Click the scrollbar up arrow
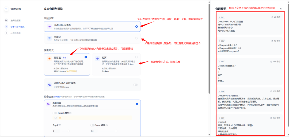289x137 pixels. [x=209, y=2]
